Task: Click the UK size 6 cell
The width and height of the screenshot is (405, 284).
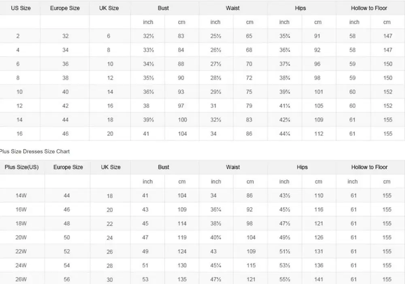Action: tap(109, 36)
